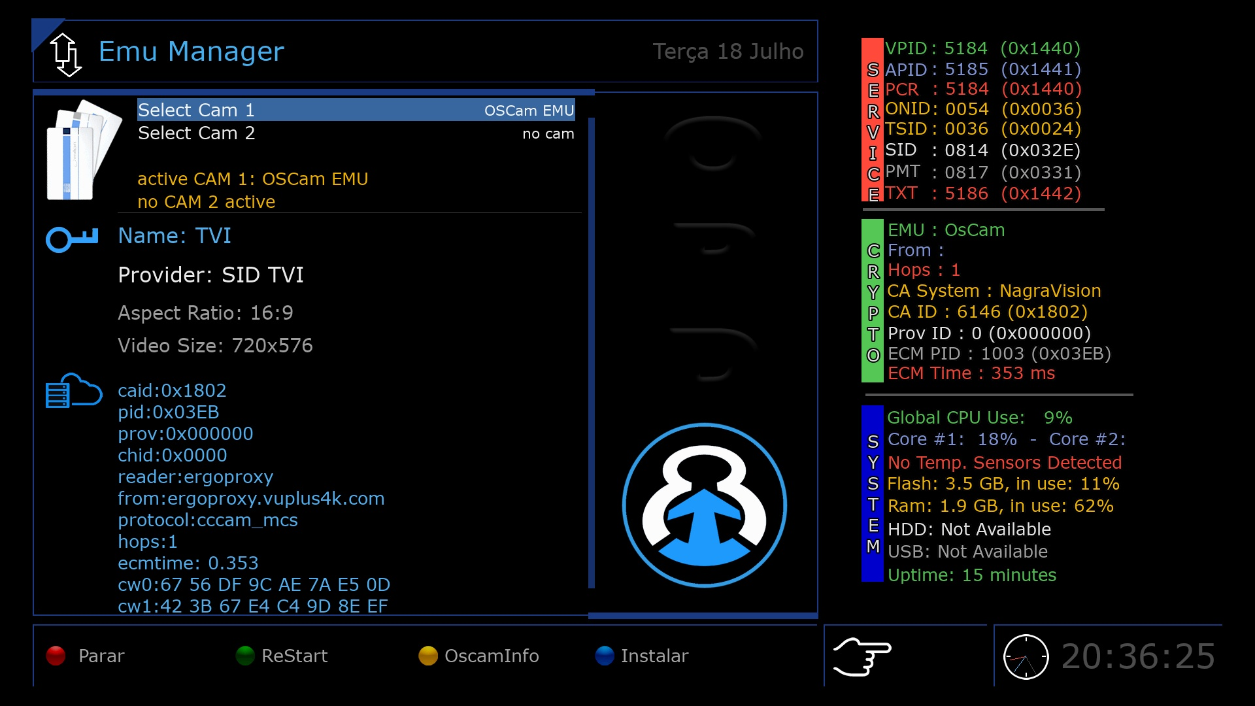
Task: Click the Emu Manager title
Action: [191, 51]
